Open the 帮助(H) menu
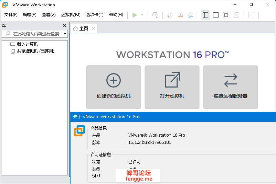Screen dimensions: 276x184 coord(116,15)
